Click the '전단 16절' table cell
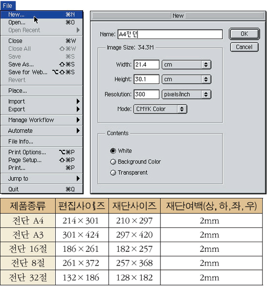 point(28,249)
